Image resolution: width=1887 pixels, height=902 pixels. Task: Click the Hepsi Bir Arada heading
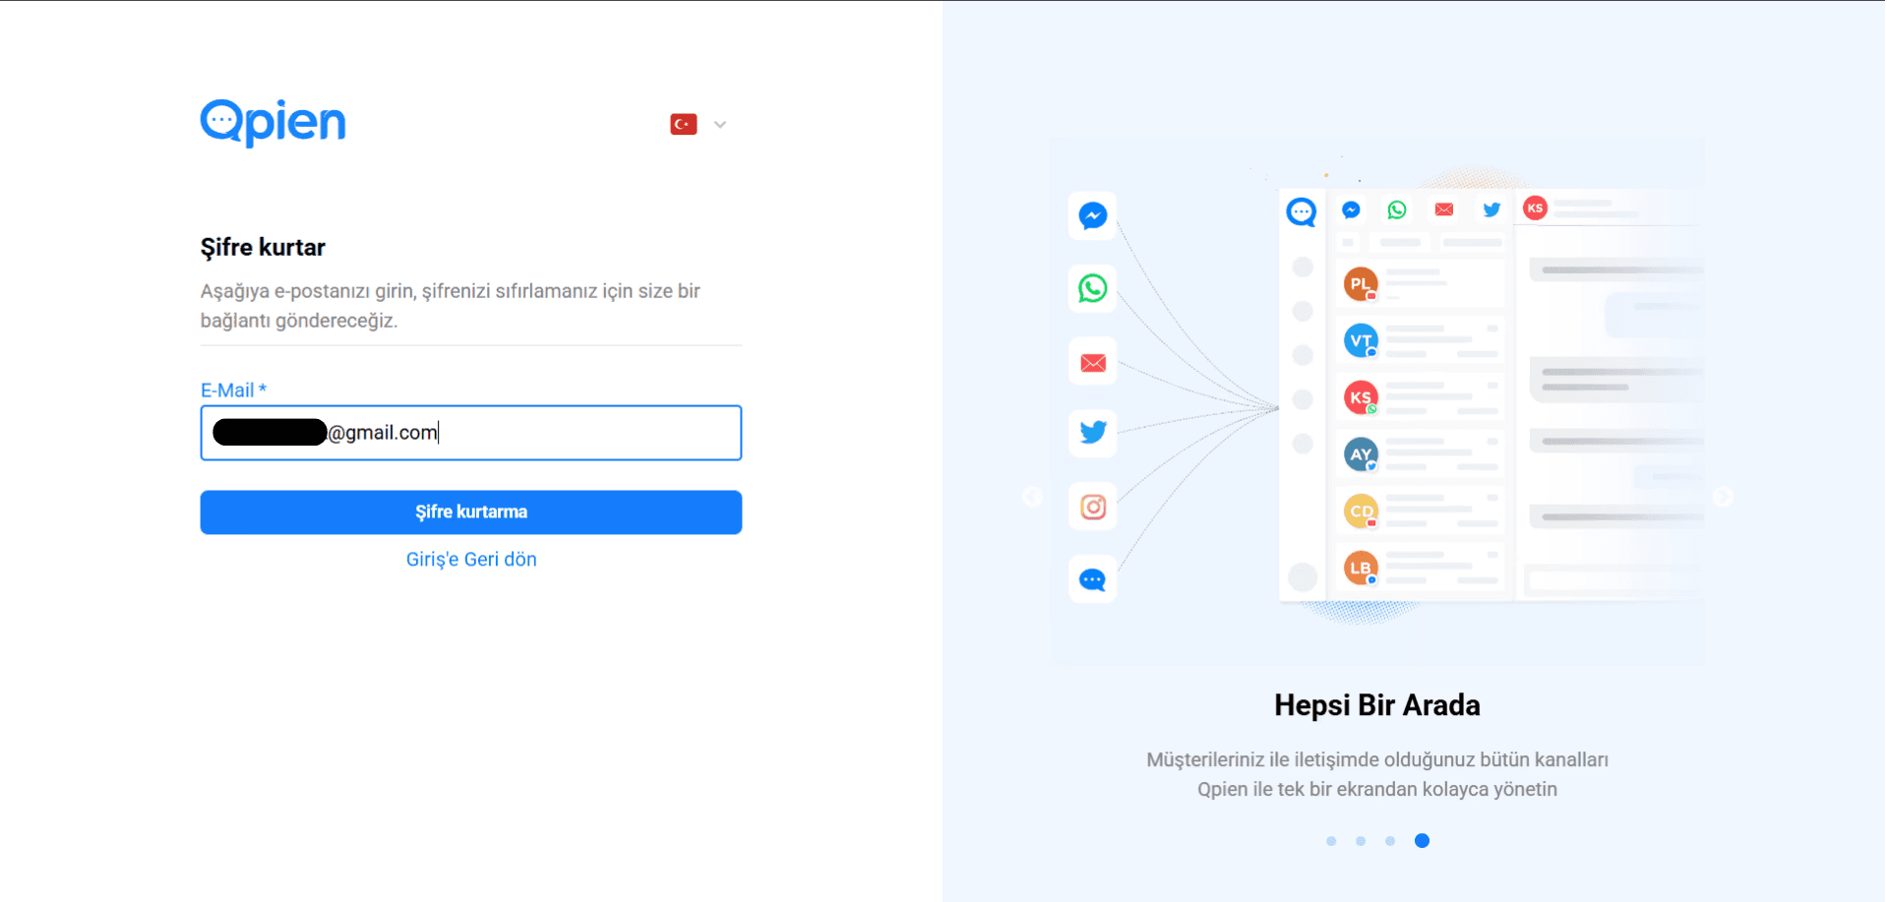pos(1377,705)
